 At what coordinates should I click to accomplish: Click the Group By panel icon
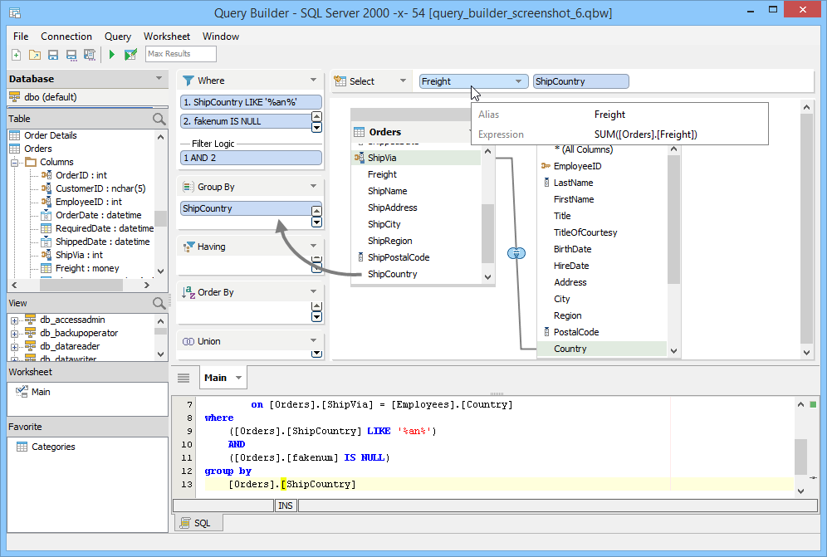[188, 187]
